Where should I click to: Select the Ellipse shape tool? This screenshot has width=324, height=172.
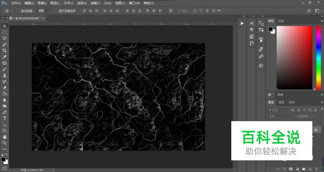coord(5,131)
